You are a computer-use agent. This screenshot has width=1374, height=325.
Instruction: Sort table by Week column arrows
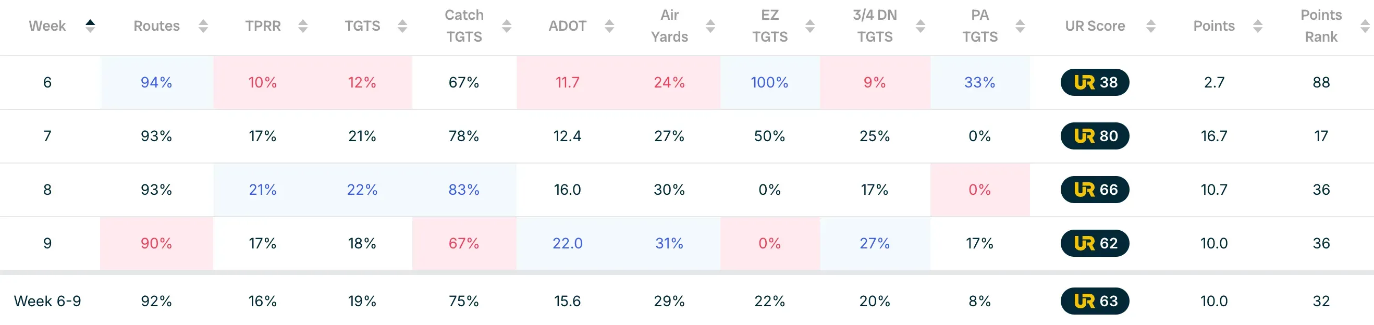90,26
